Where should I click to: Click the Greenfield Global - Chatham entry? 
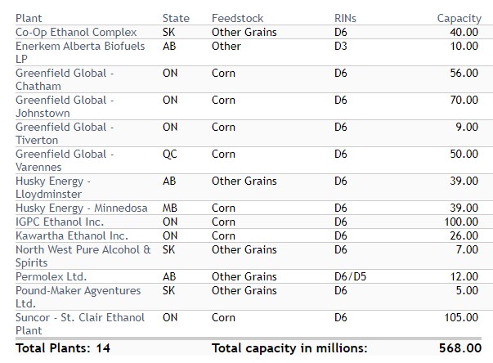(x=65, y=79)
